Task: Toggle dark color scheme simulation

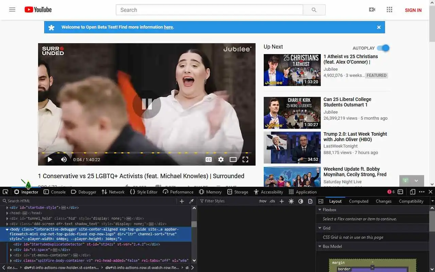Action: [x=301, y=201]
